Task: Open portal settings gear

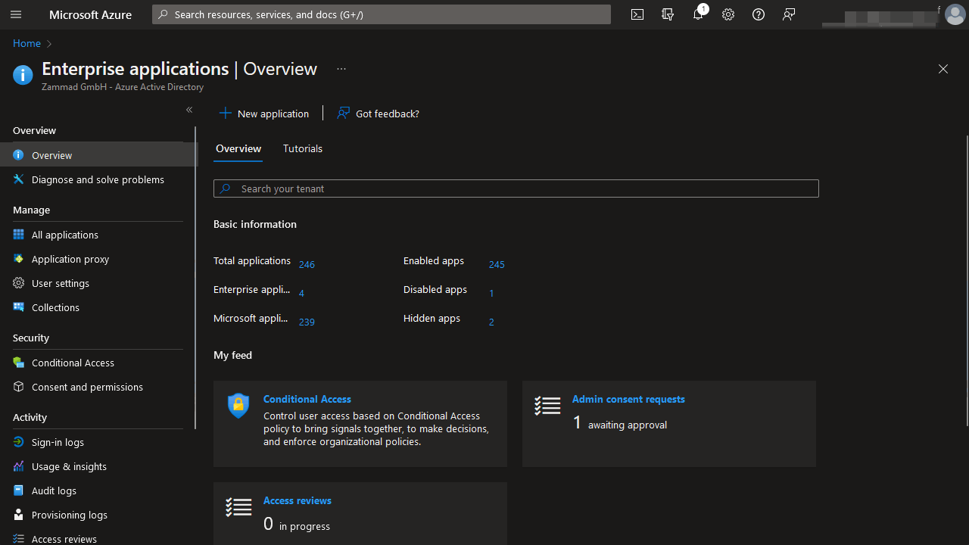Action: [728, 14]
